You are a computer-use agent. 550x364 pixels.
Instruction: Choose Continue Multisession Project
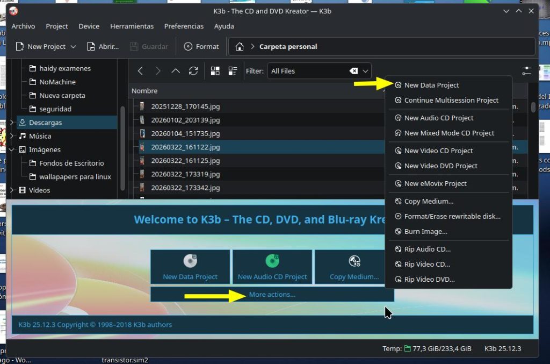(x=448, y=101)
